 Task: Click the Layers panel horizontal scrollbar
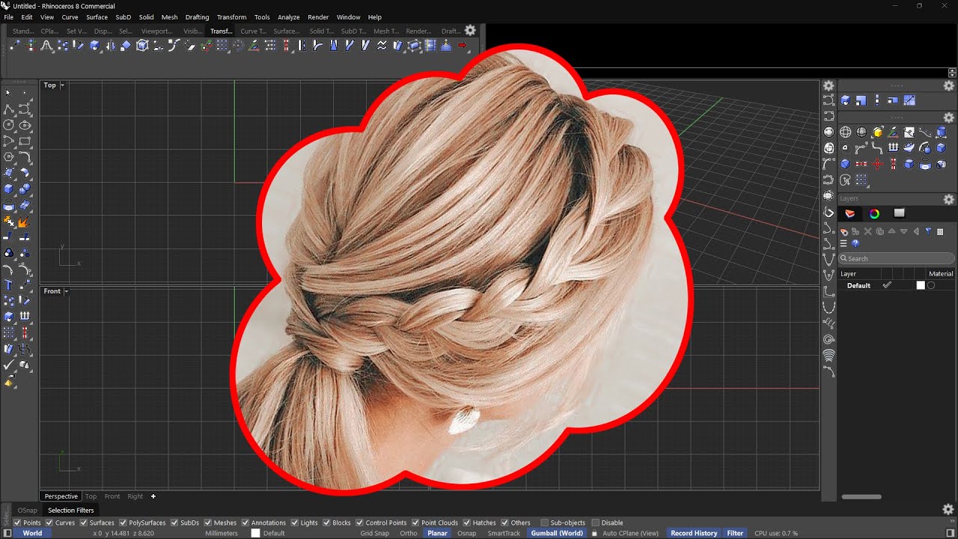[861, 496]
